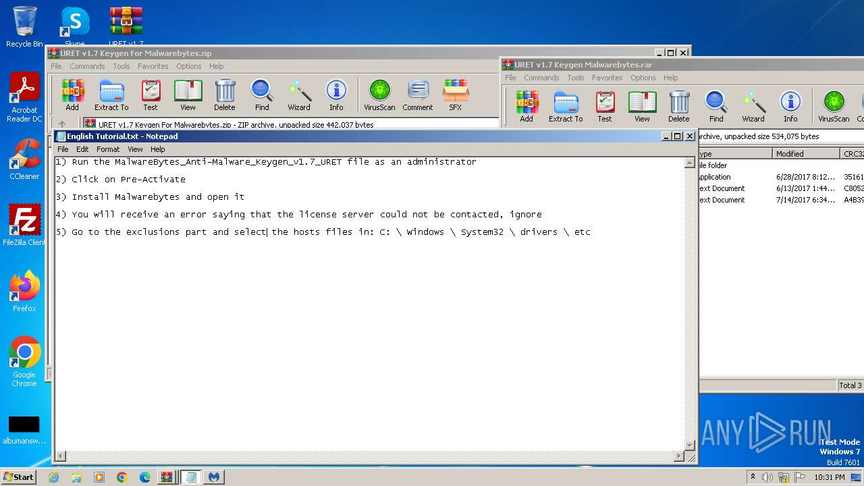
Task: Click SFX icon in the zip WinRAR window
Action: coord(456,94)
